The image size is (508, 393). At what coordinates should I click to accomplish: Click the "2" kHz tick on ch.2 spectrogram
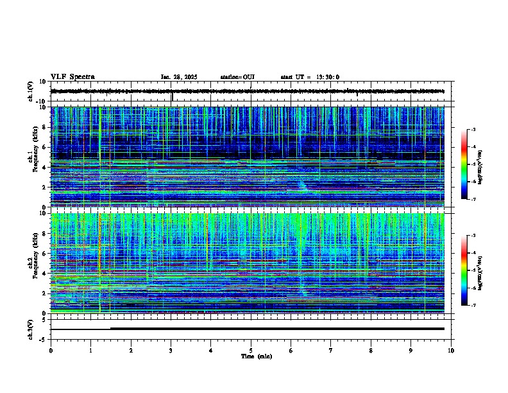pos(44,293)
